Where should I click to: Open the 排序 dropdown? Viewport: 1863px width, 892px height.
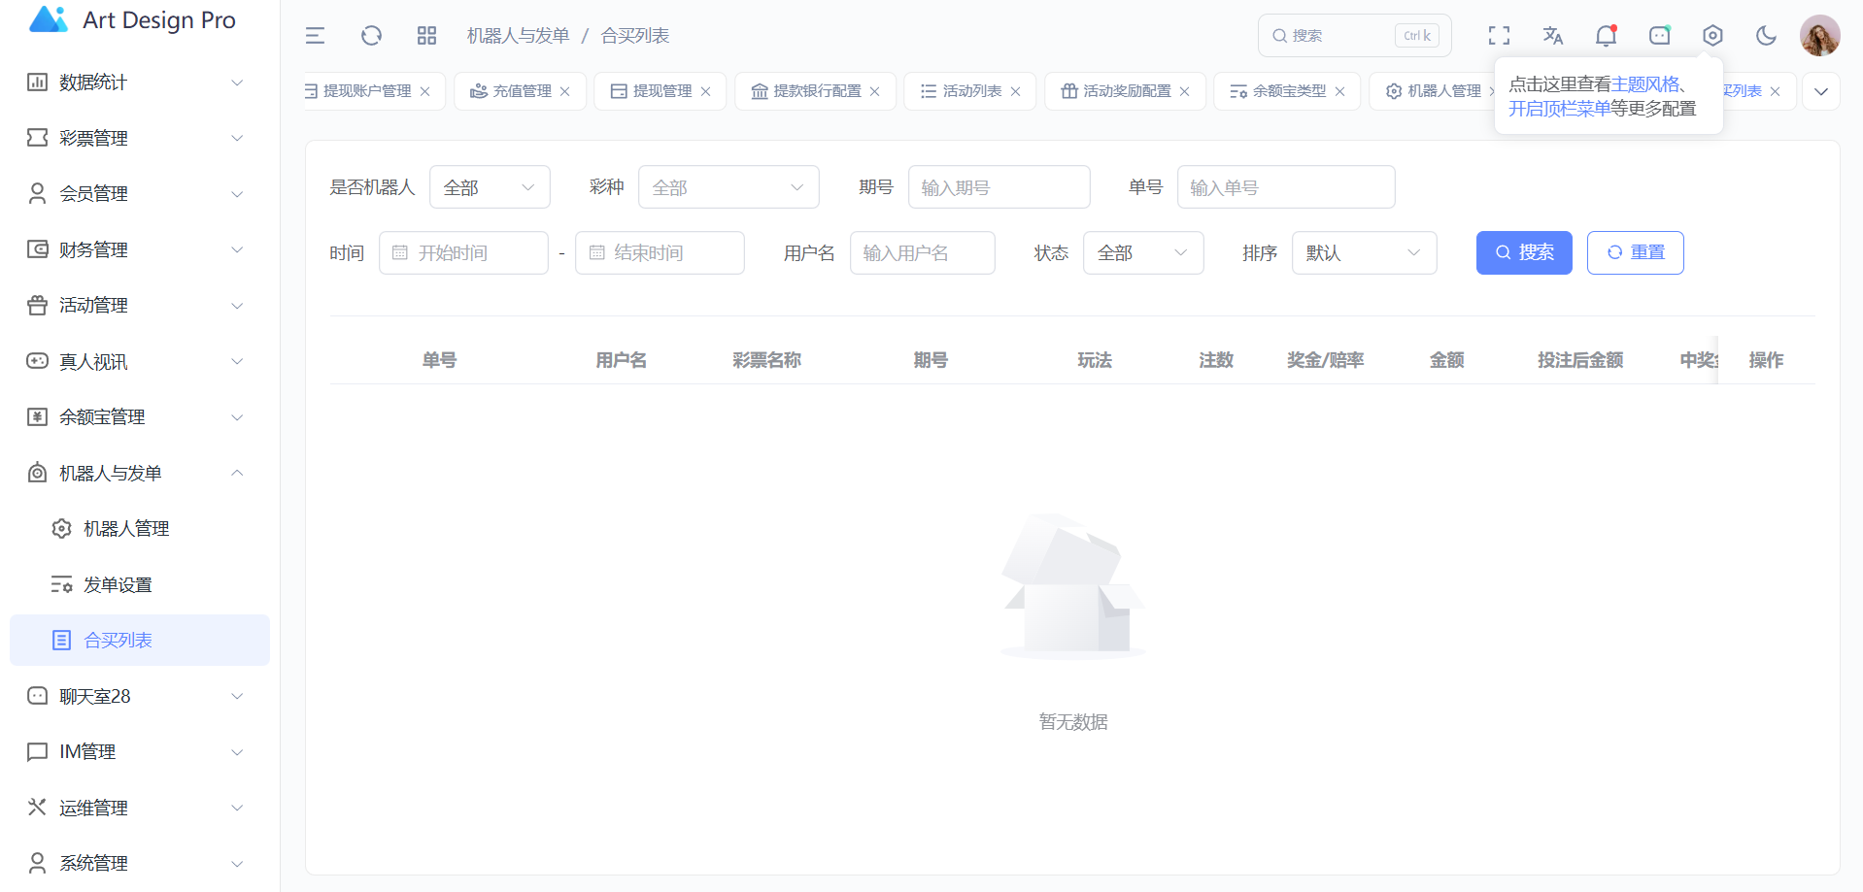click(1363, 253)
